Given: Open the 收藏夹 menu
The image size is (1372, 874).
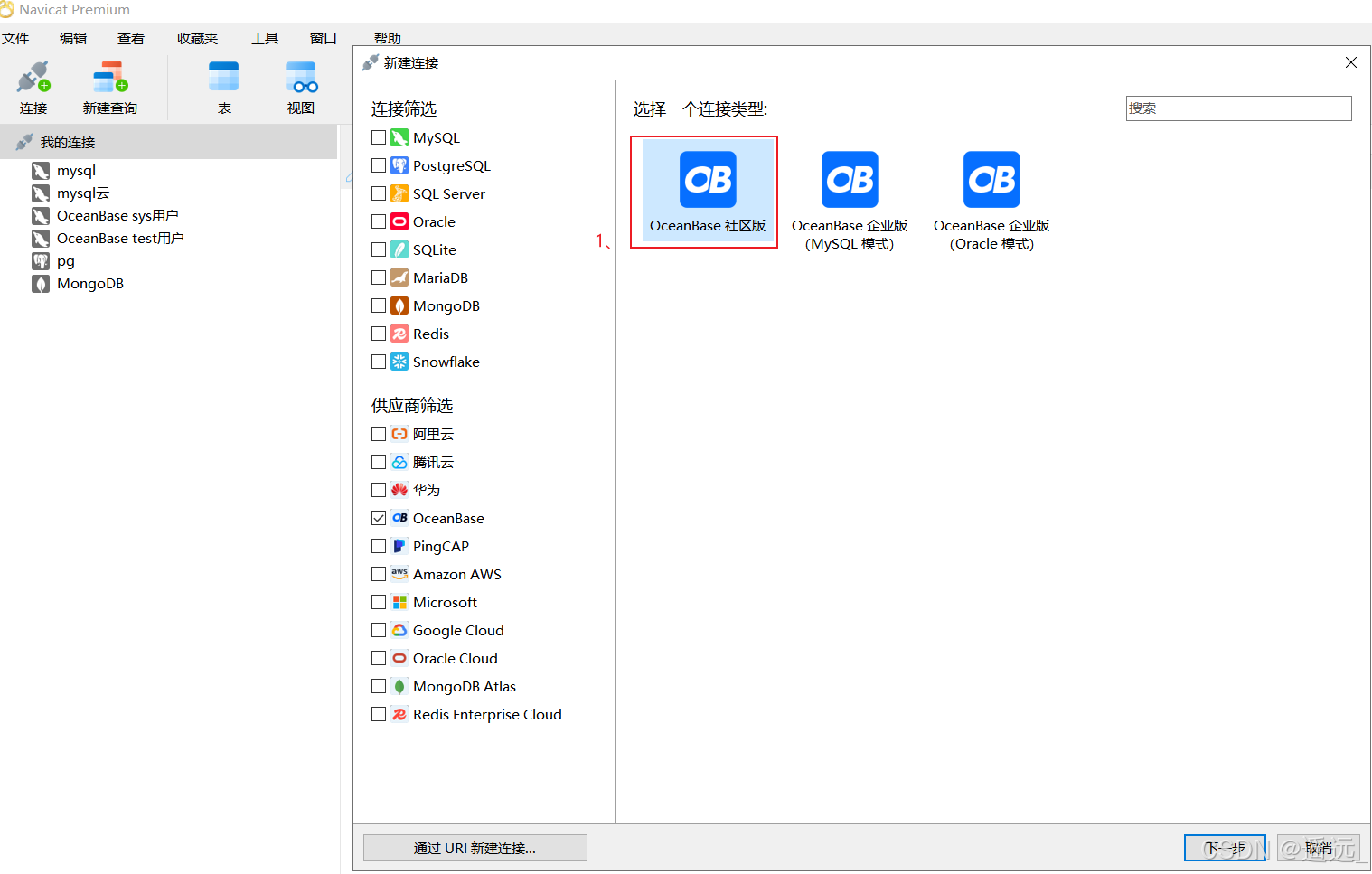Looking at the screenshot, I should [198, 38].
